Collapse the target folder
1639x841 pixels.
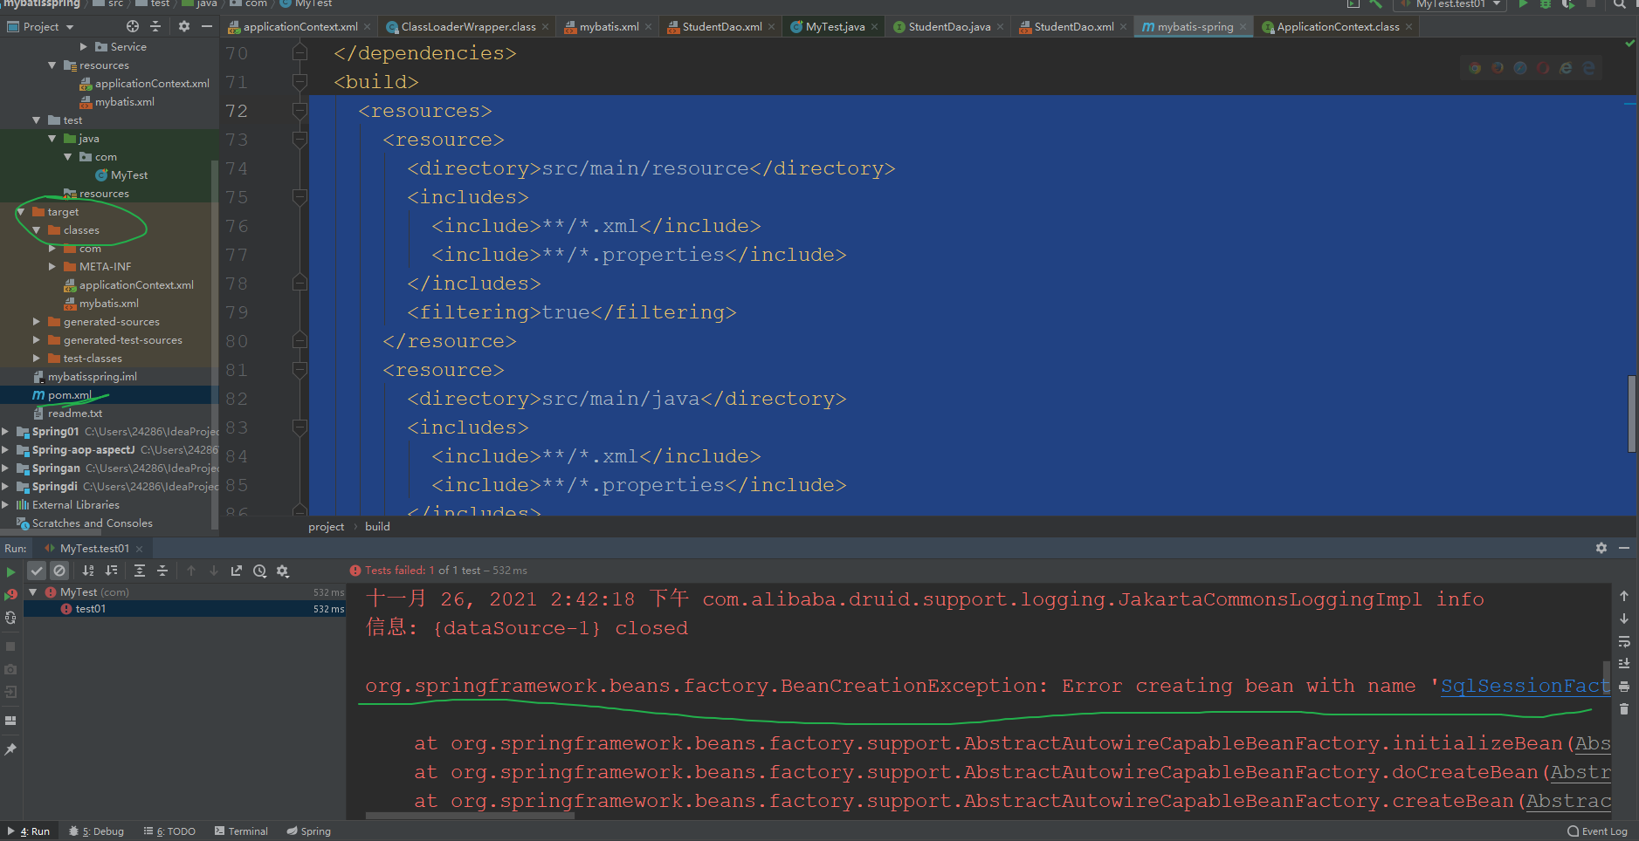(21, 212)
